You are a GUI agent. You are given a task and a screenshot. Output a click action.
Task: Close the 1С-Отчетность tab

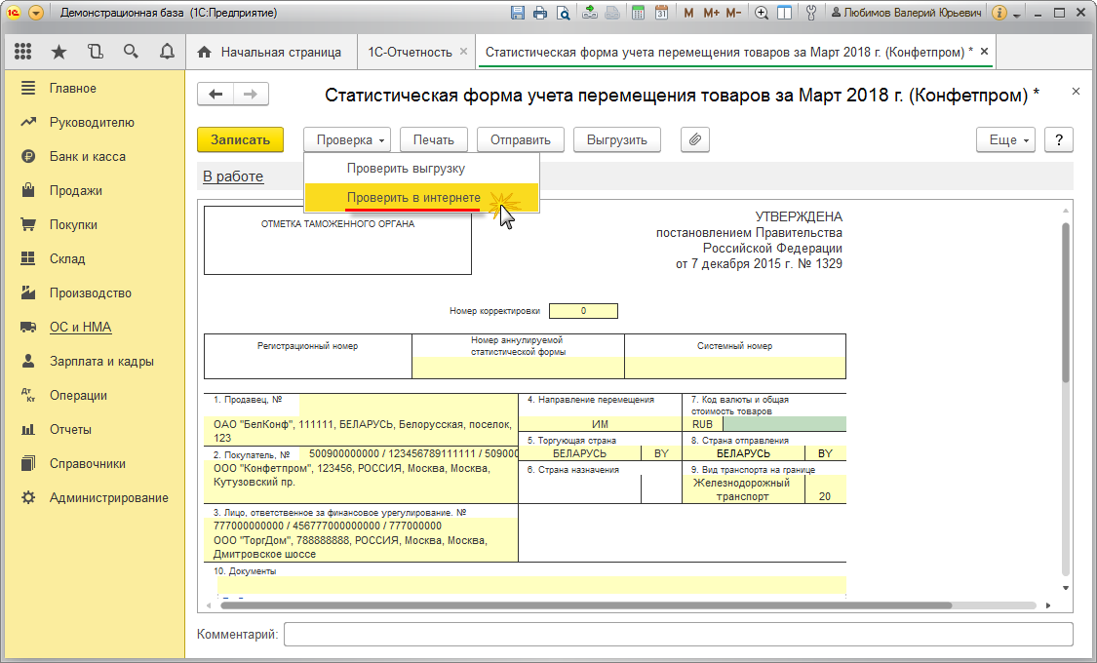point(463,52)
